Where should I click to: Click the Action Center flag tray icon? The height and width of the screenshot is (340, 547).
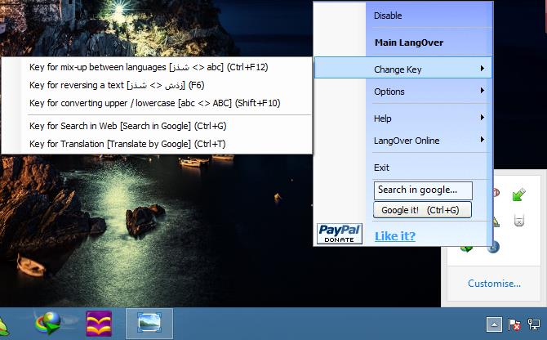click(x=514, y=324)
